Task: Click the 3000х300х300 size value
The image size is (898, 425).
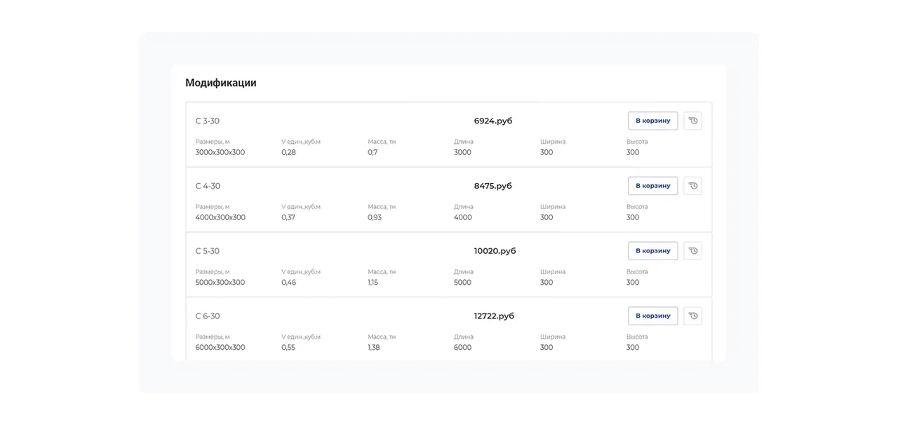Action: click(220, 152)
